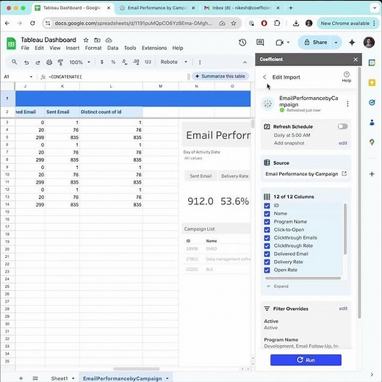The height and width of the screenshot is (382, 382).
Task: Uncheck the Click-to-Open column checkbox
Action: 267,230
